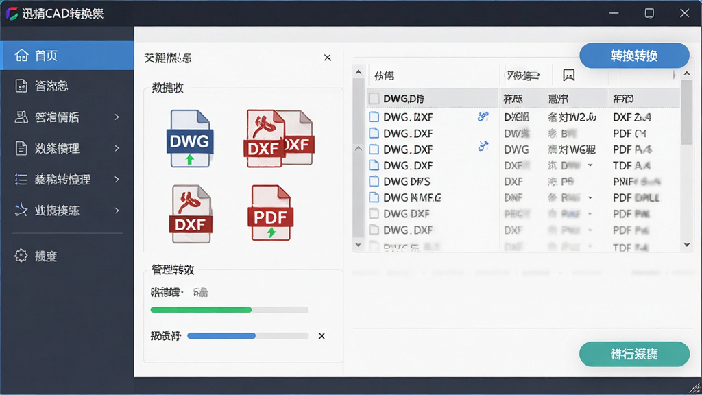Image resolution: width=702 pixels, height=395 pixels.
Task: Click the file icon of the DWG PMF.G row
Action: pos(374,197)
